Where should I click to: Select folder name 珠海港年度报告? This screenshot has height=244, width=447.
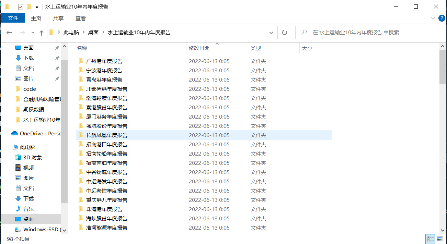(x=104, y=209)
